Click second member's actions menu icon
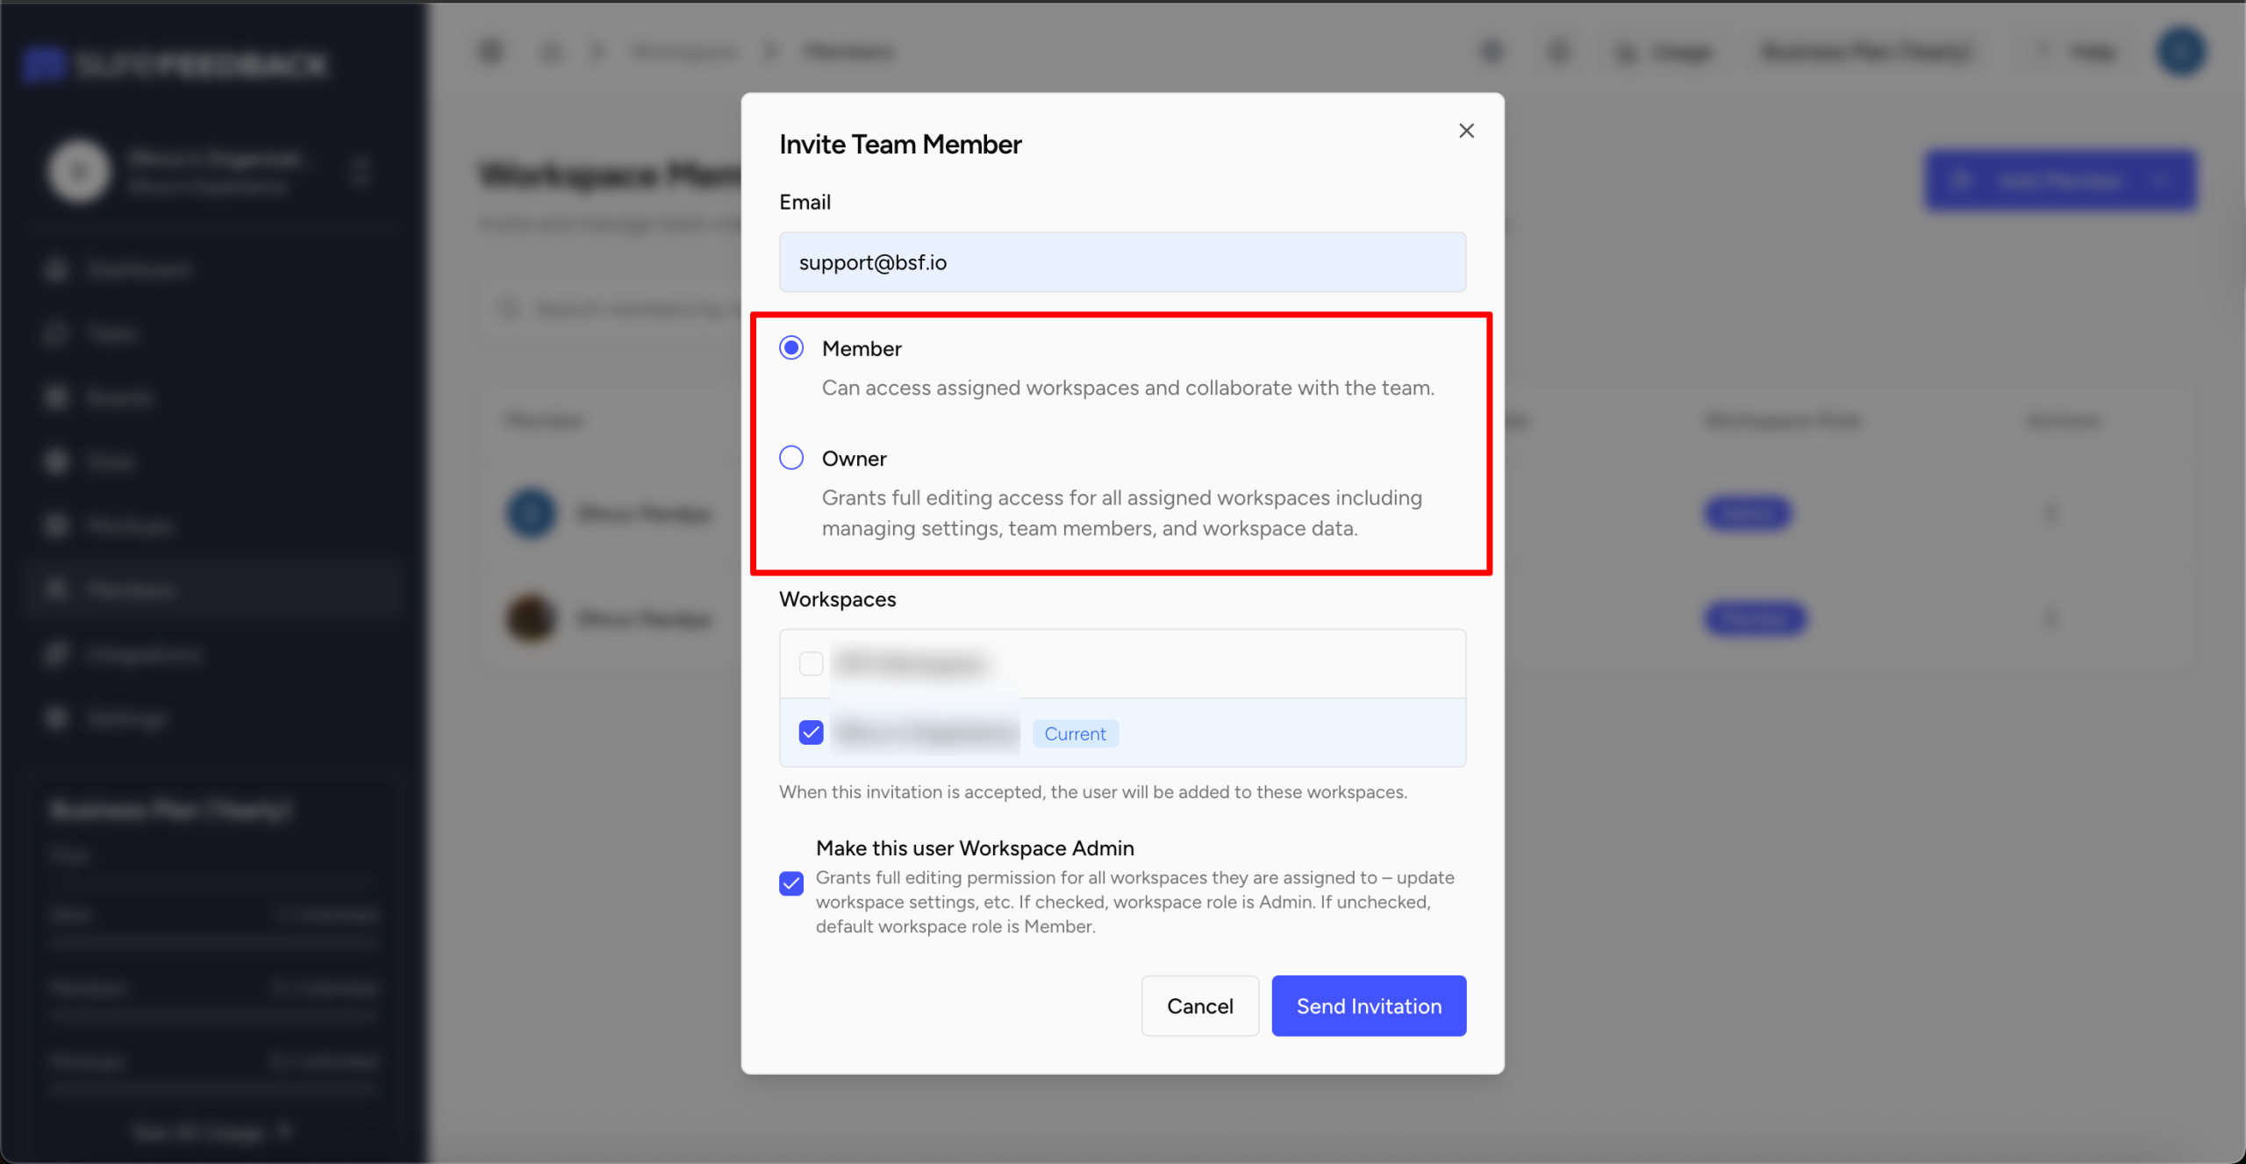 (x=2050, y=619)
